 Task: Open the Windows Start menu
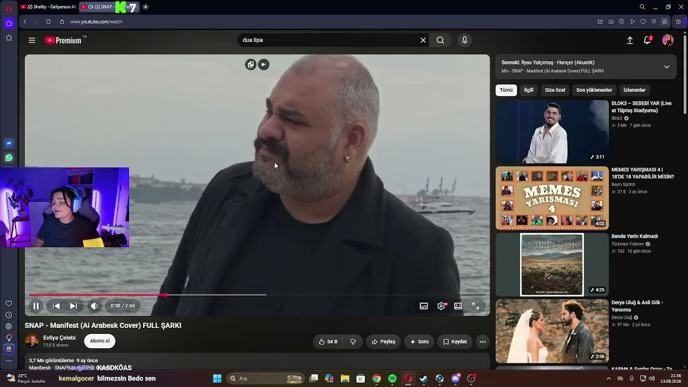(217, 378)
